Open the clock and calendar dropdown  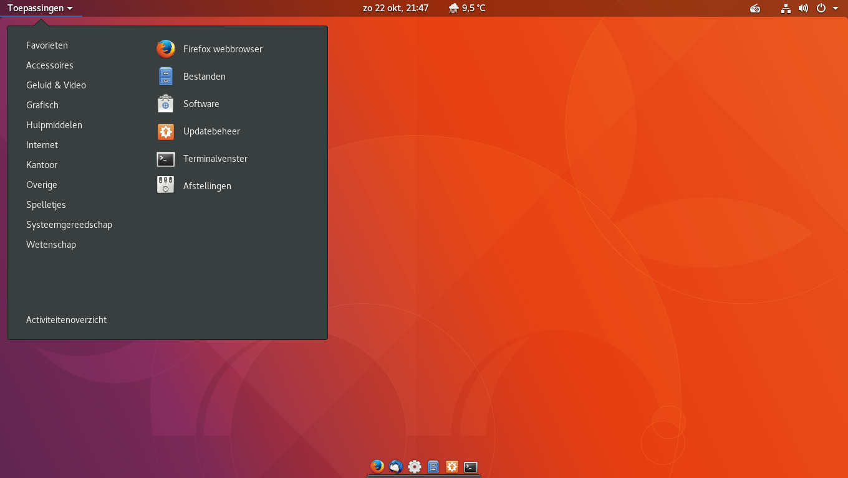[x=395, y=8]
